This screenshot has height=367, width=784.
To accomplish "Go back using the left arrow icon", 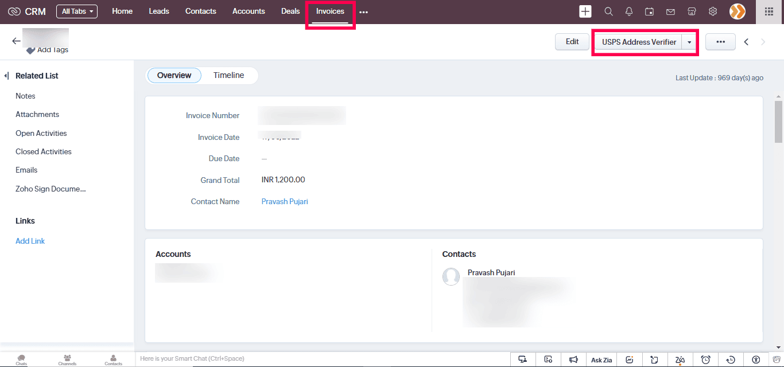I will [x=16, y=41].
